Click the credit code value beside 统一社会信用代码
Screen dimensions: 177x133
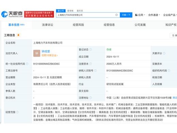(x=46, y=64)
